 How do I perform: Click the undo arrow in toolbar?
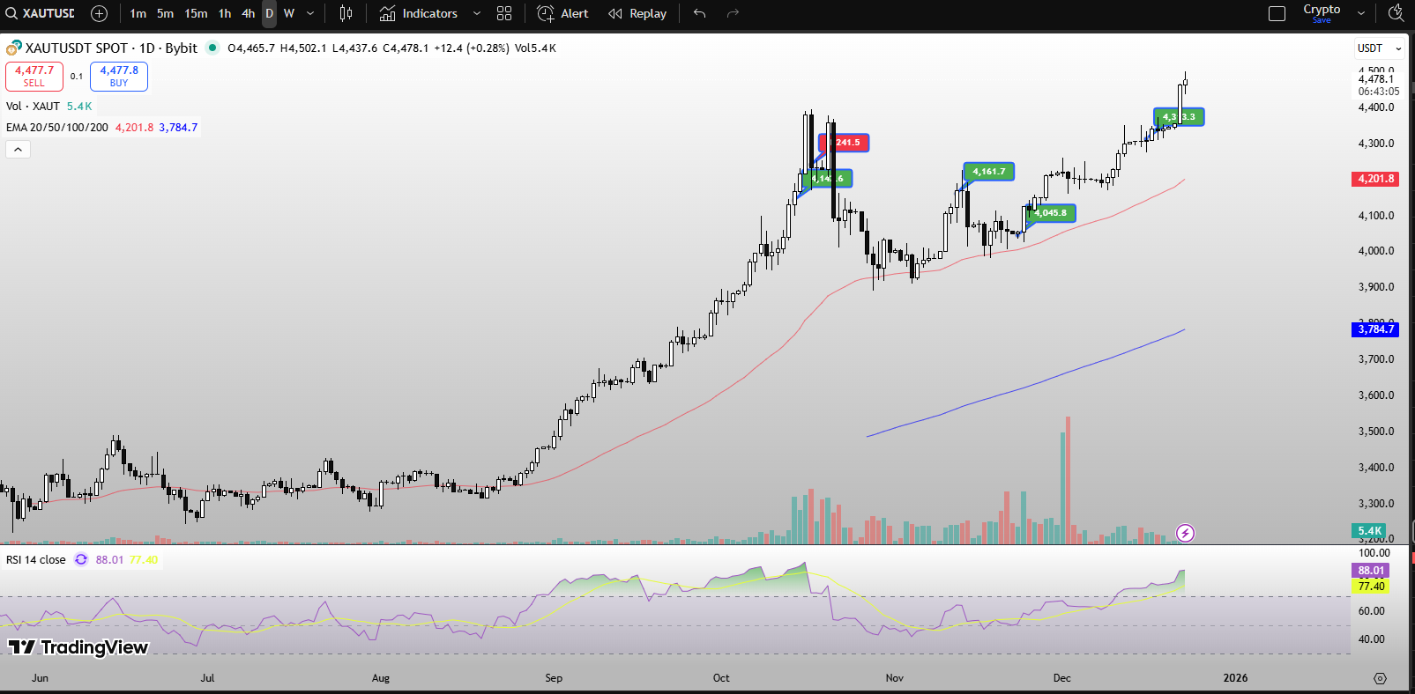pos(699,13)
